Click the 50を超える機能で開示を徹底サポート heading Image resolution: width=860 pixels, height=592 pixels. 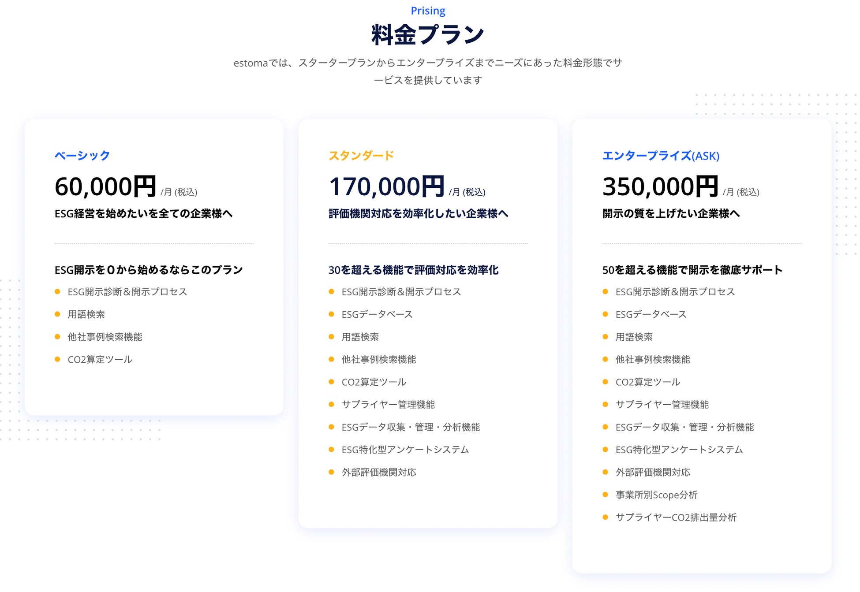tap(692, 270)
